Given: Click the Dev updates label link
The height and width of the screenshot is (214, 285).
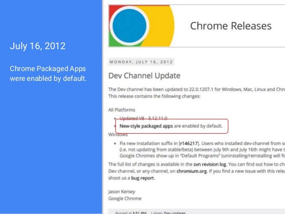Looking at the screenshot, I should [x=175, y=213].
